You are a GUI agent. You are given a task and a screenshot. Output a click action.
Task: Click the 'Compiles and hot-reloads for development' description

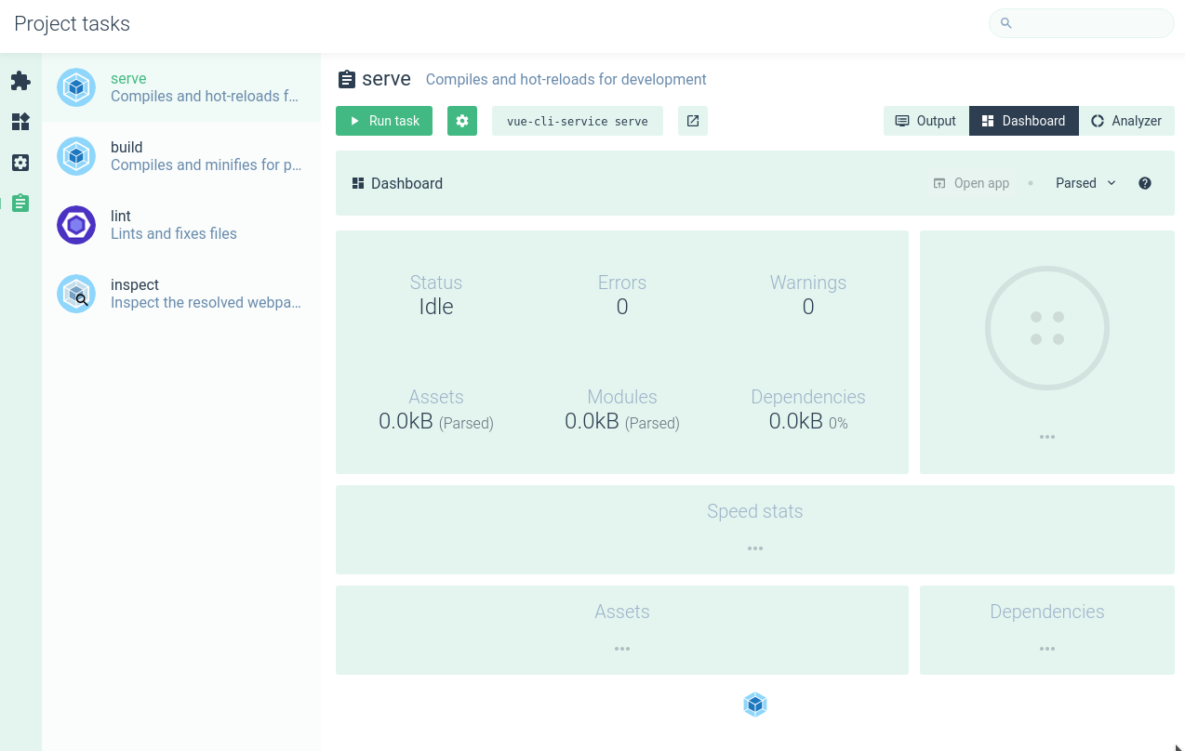point(566,80)
